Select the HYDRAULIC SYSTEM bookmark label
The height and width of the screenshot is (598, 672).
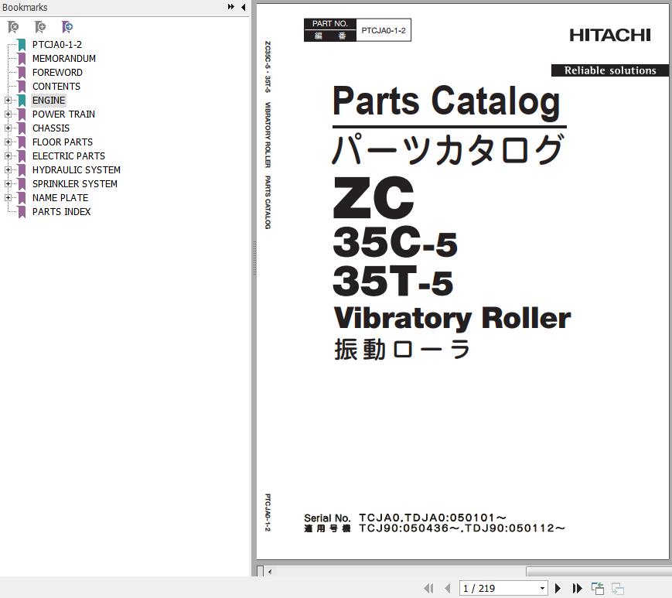(77, 169)
